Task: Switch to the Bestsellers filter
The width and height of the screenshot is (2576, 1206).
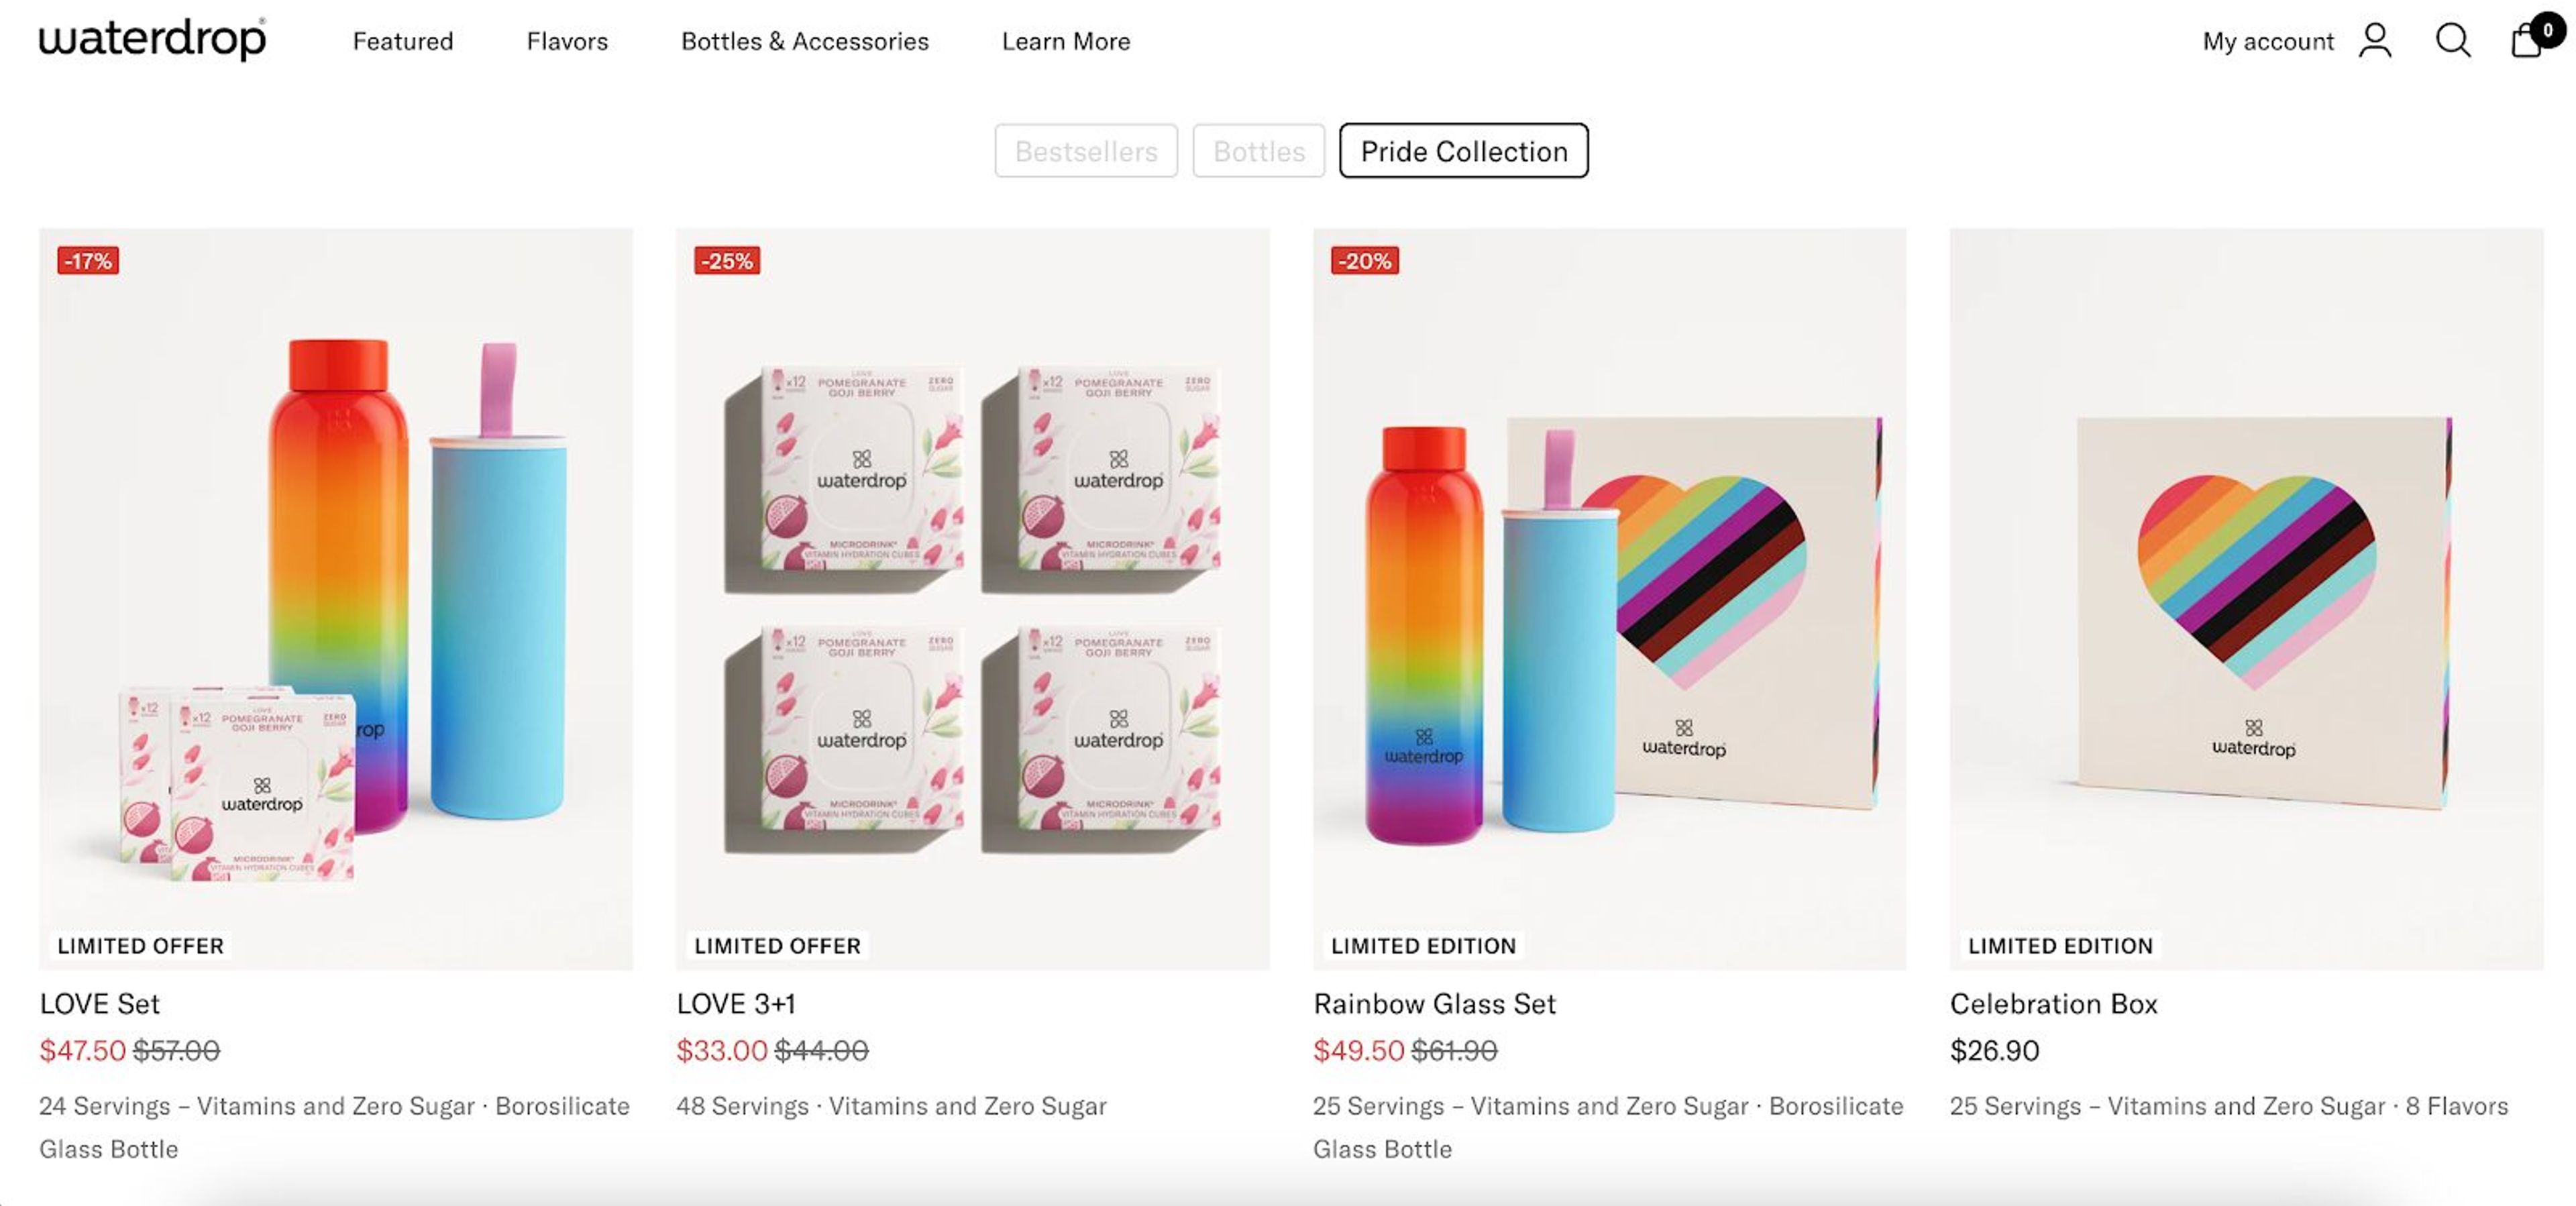Action: point(1085,151)
